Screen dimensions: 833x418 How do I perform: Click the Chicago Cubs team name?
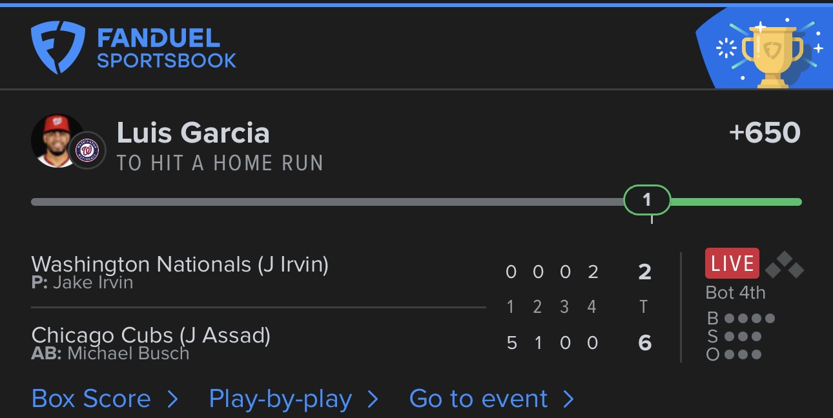coord(103,335)
